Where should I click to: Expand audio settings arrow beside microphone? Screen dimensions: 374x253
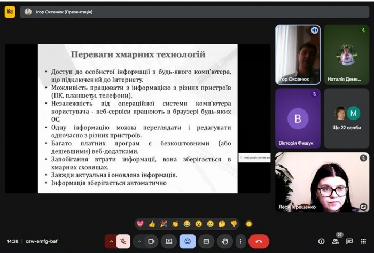(x=111, y=241)
